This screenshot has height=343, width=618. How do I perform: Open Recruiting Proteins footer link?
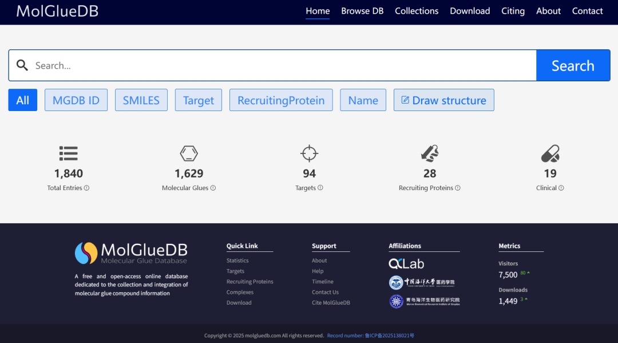click(x=250, y=282)
